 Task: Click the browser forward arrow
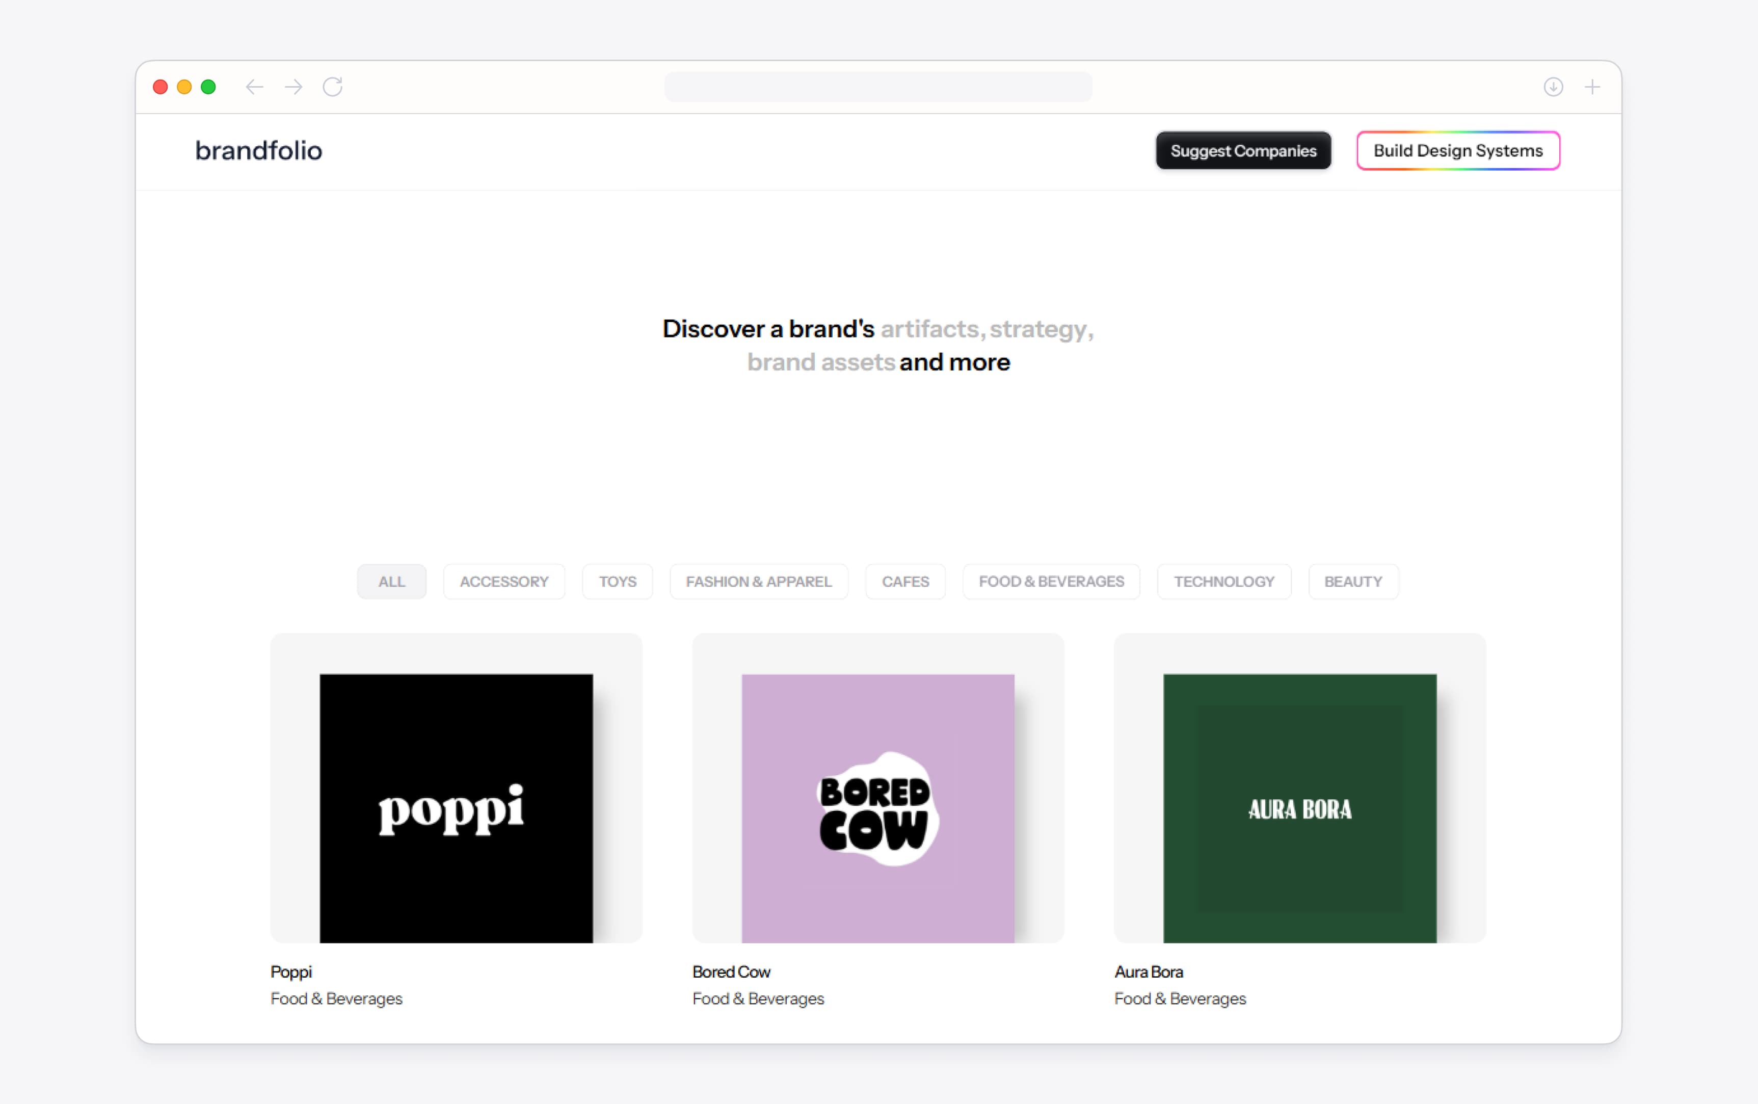click(x=294, y=87)
